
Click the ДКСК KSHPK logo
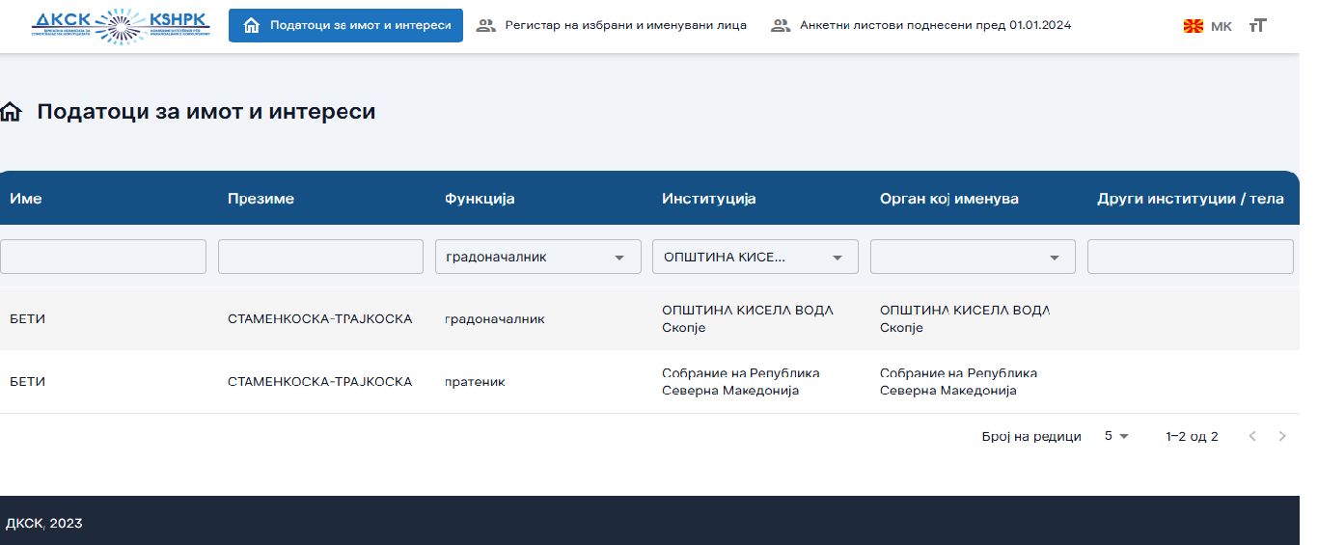click(x=120, y=26)
